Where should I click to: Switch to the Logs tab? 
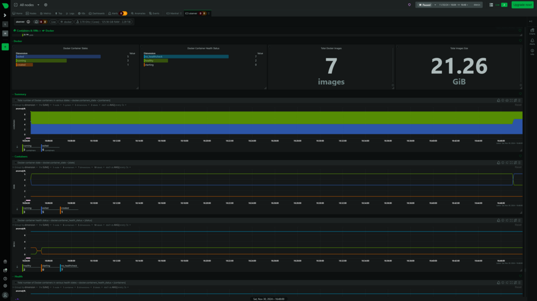click(70, 13)
